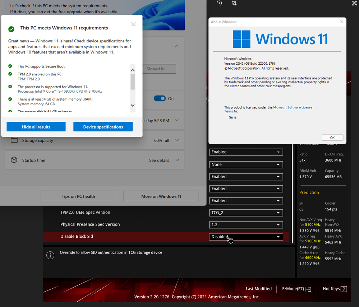The image size is (359, 307).
Task: Click the Cooler score '154 pts'
Action: tap(331, 209)
